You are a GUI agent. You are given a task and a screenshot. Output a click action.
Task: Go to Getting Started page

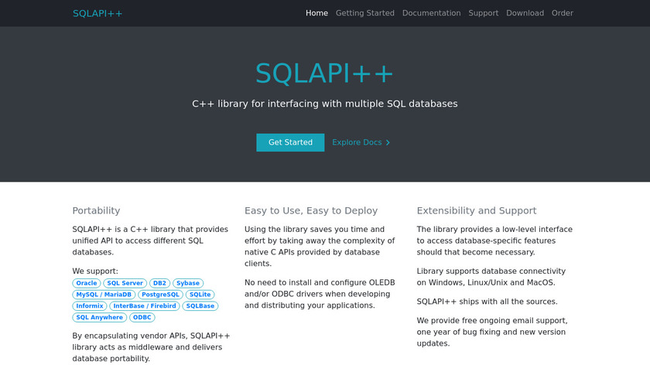pos(364,13)
